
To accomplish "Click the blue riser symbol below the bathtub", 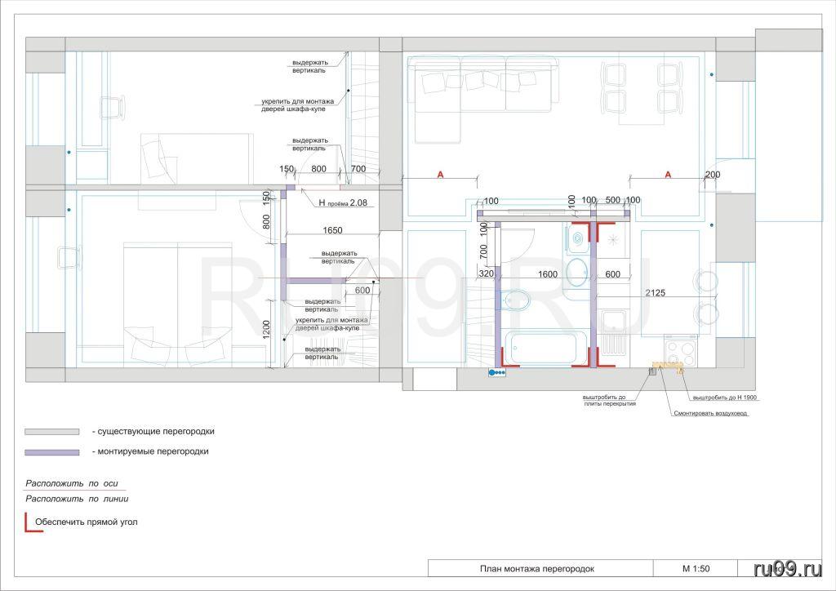I will 496,372.
